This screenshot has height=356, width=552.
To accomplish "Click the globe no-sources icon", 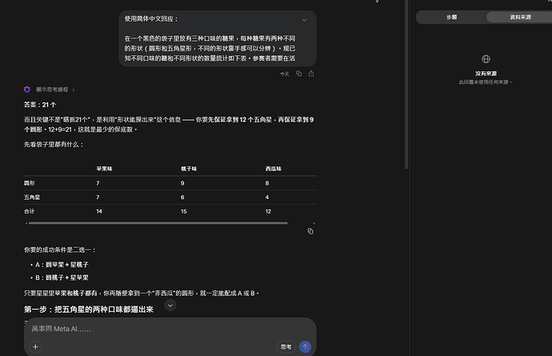I will pyautogui.click(x=486, y=59).
